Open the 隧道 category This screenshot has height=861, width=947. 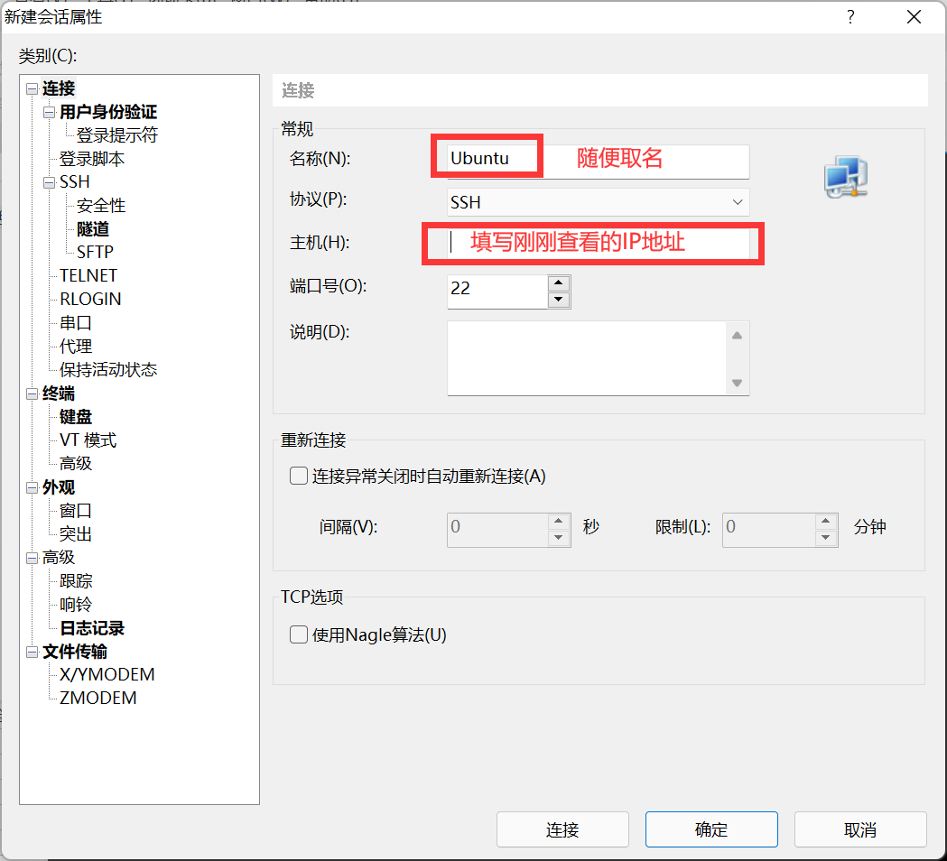[x=92, y=229]
